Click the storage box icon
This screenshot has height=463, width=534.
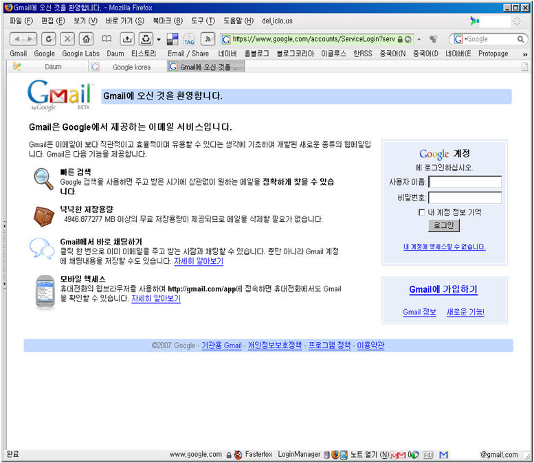44,216
